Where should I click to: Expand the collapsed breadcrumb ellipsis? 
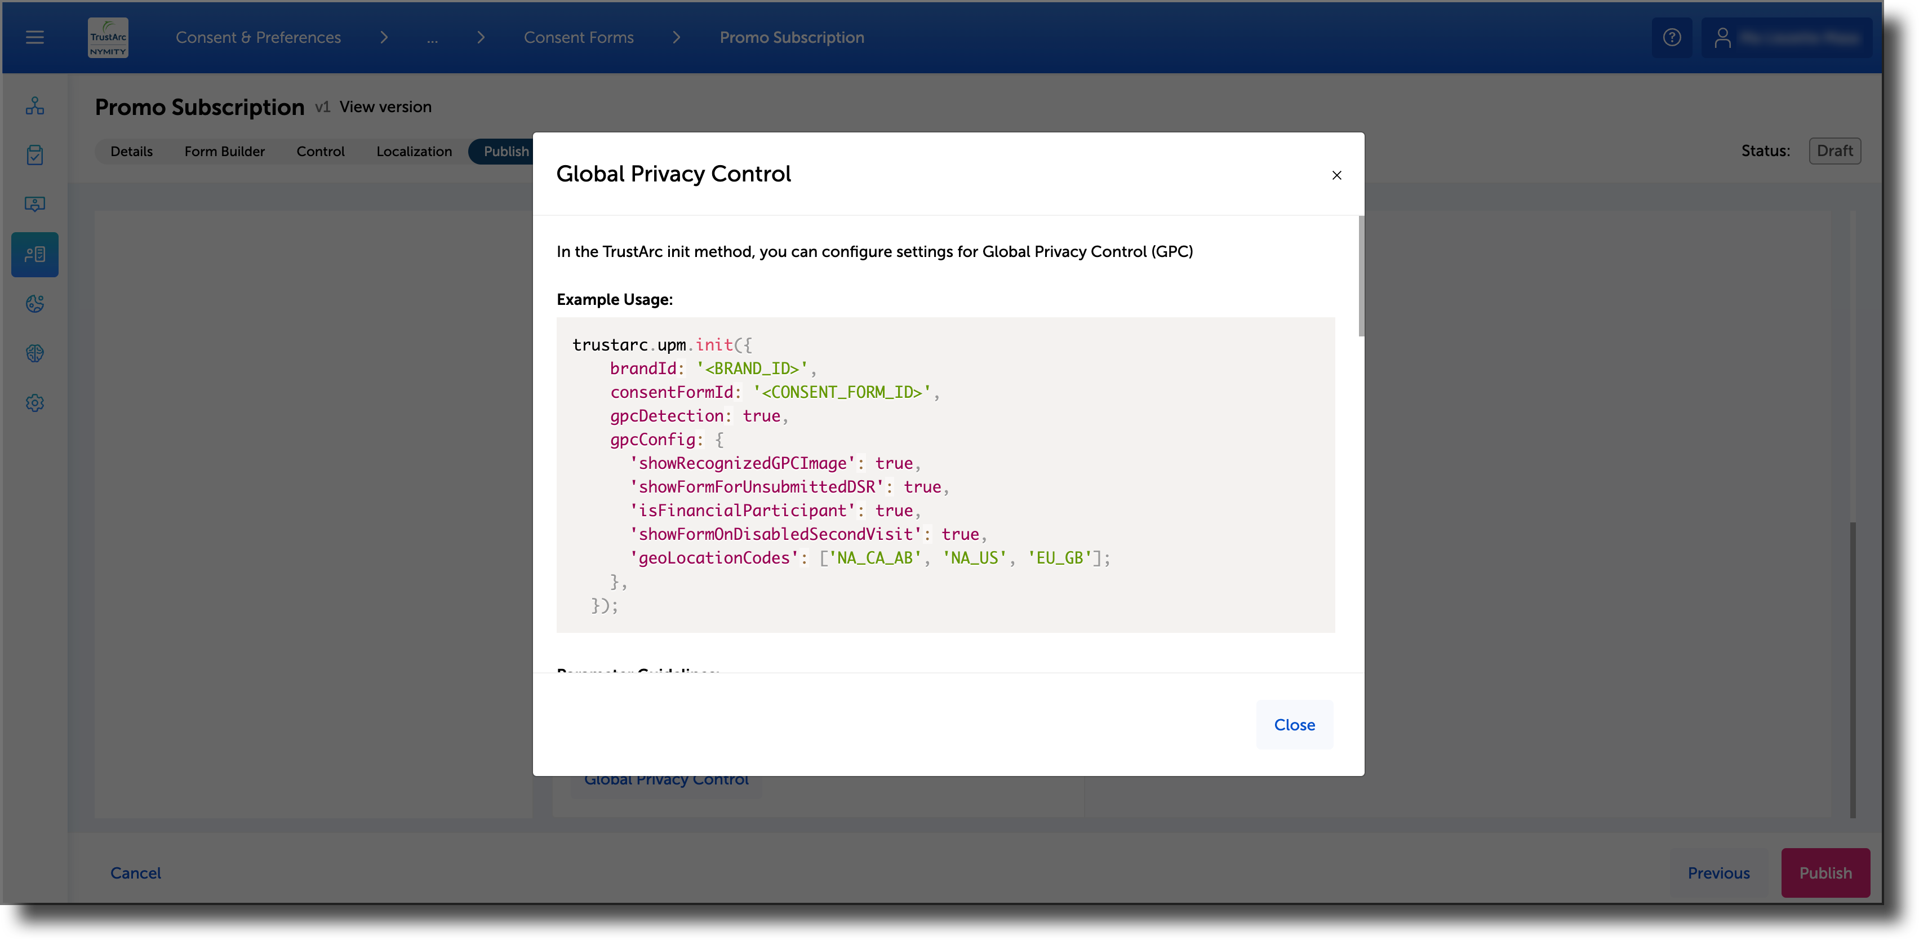[433, 38]
